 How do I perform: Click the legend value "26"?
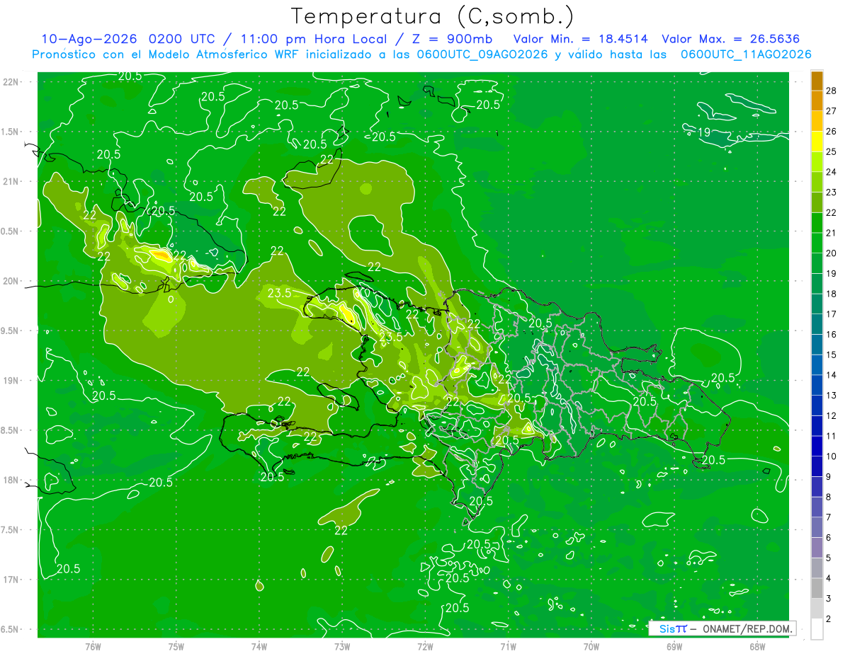(x=832, y=131)
